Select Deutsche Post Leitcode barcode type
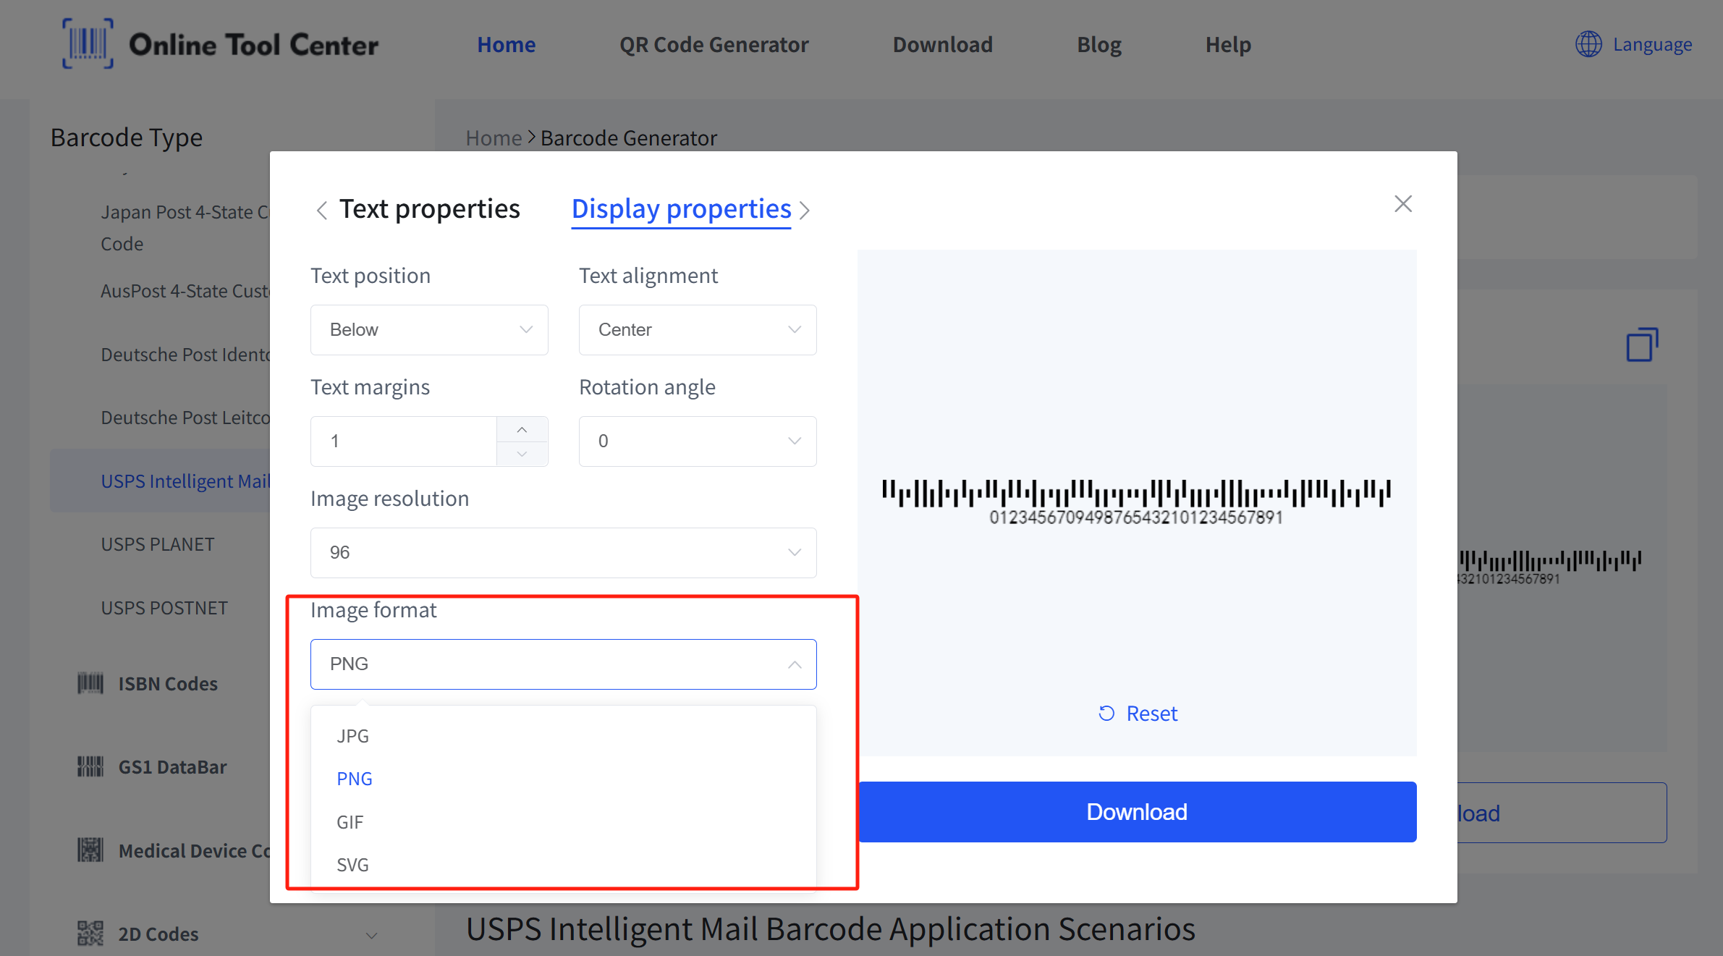 185,418
